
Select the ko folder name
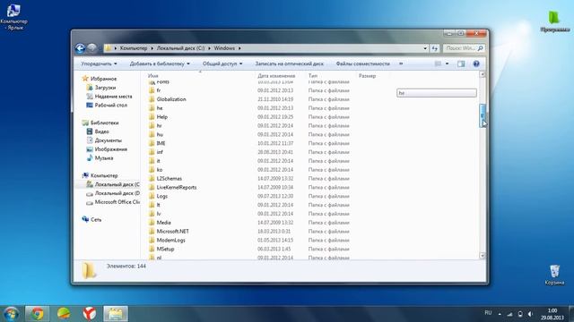160,170
